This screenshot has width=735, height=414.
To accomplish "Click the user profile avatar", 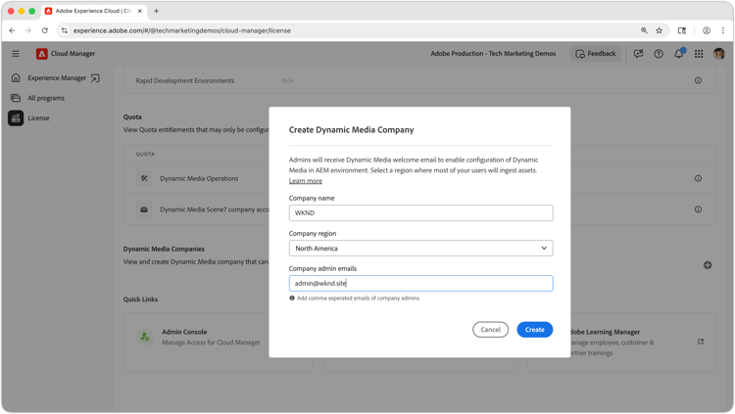I will (718, 54).
